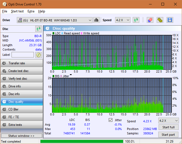Click the CD Bler icon in the sidebar
182x144 pixels.
tap(4, 109)
